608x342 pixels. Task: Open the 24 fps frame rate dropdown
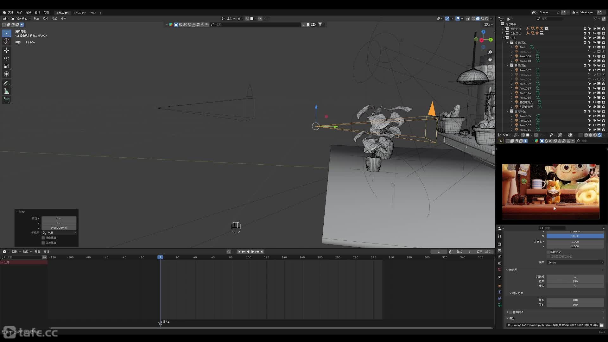tap(575, 263)
